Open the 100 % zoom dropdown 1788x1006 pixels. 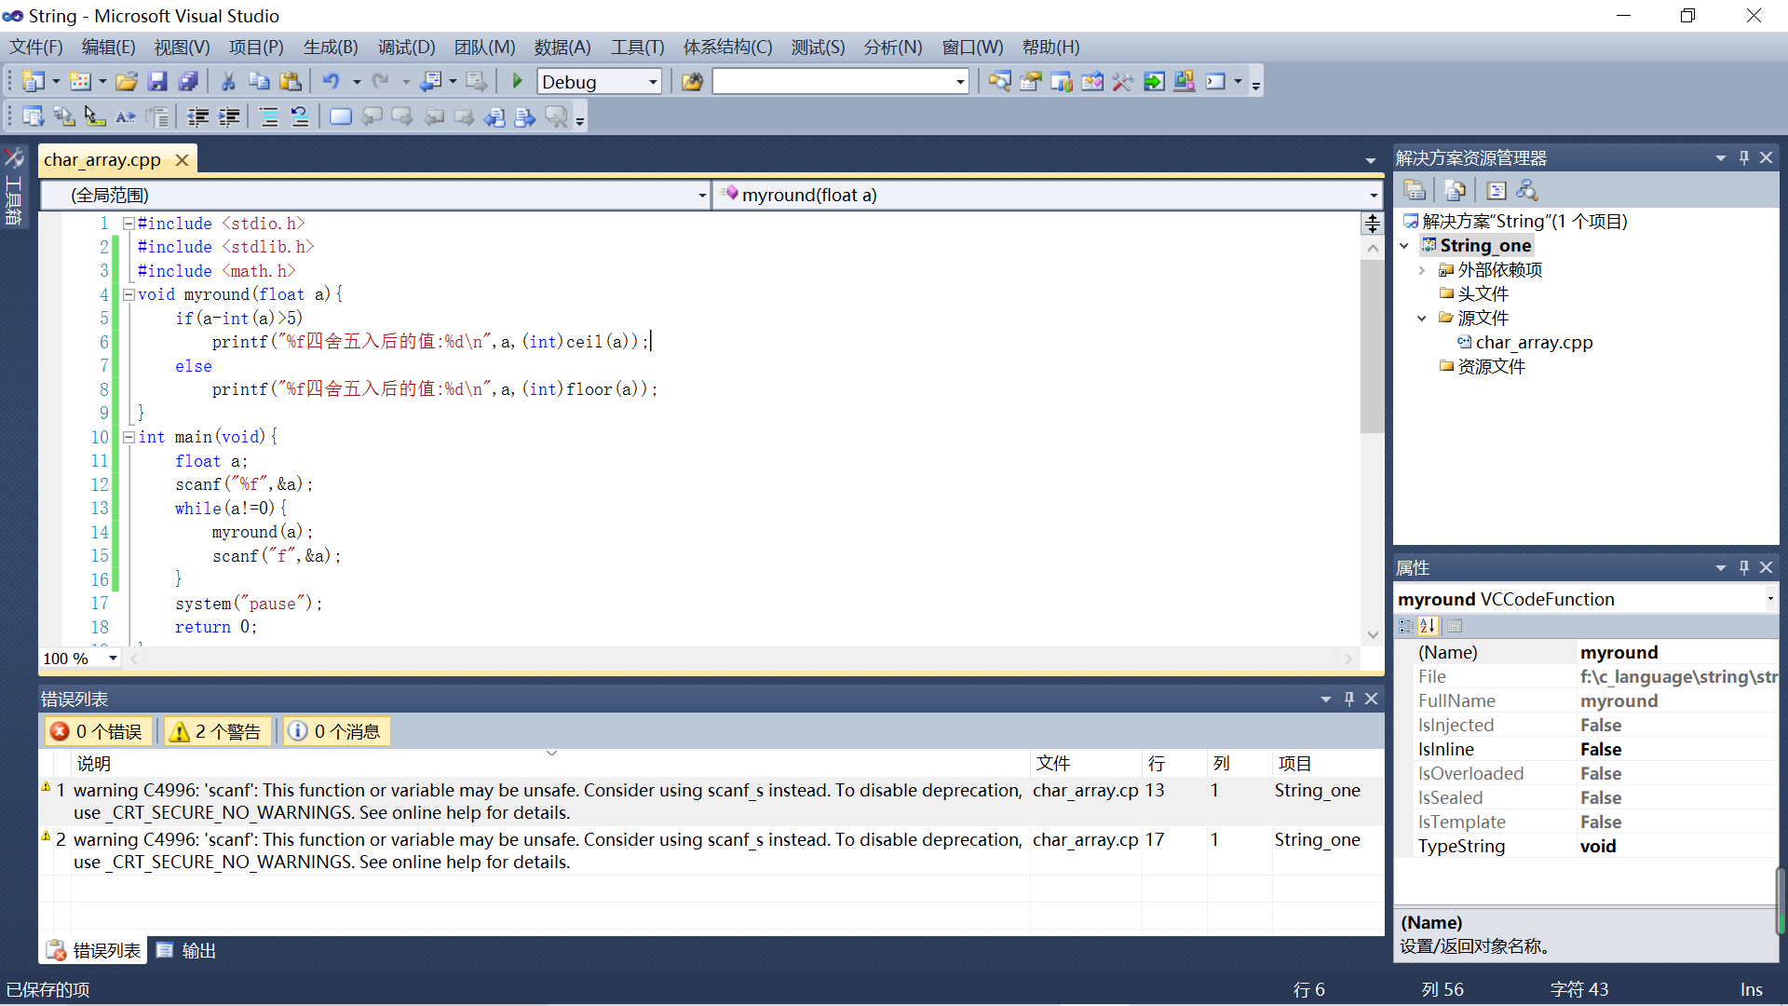point(113,659)
